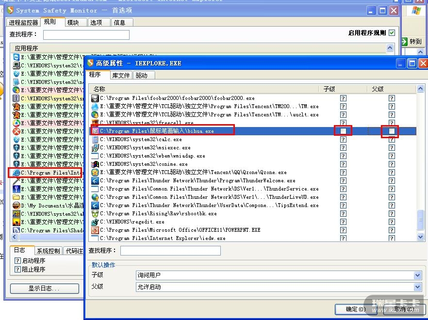Image resolution: width=428 pixels, height=320 pixels.
Task: Click the 父级 column header
Action: pos(391,89)
